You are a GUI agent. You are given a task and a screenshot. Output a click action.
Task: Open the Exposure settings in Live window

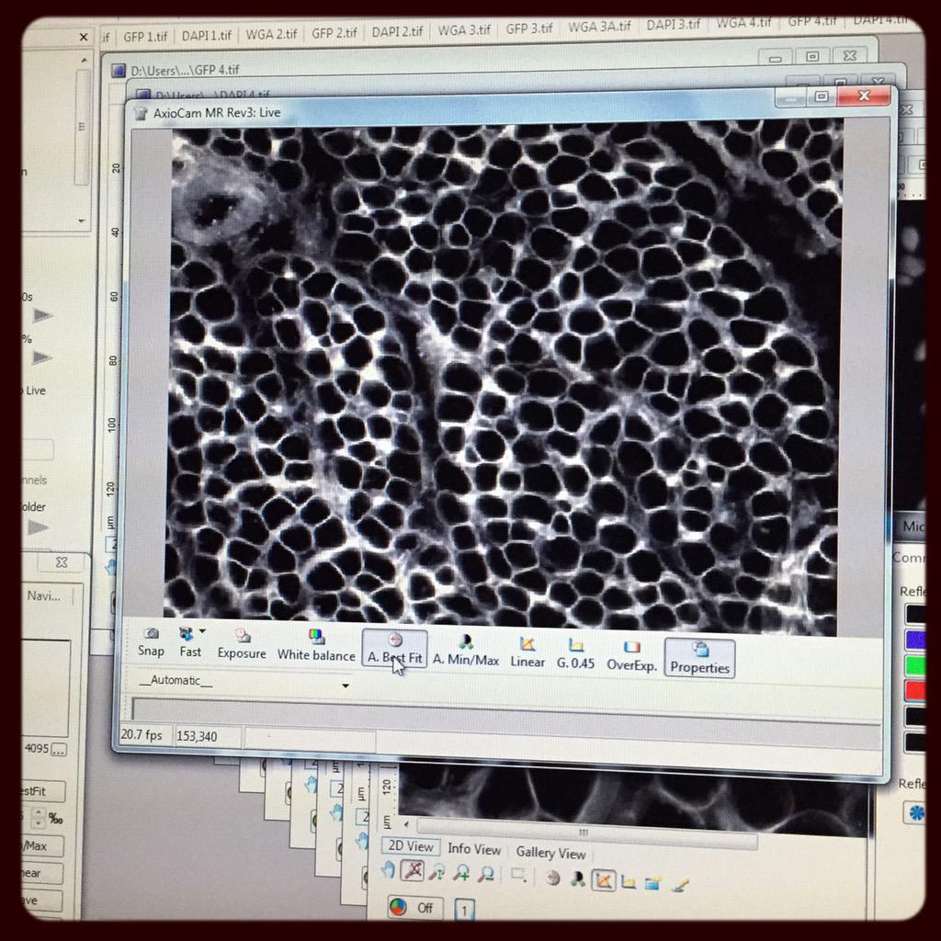(242, 644)
